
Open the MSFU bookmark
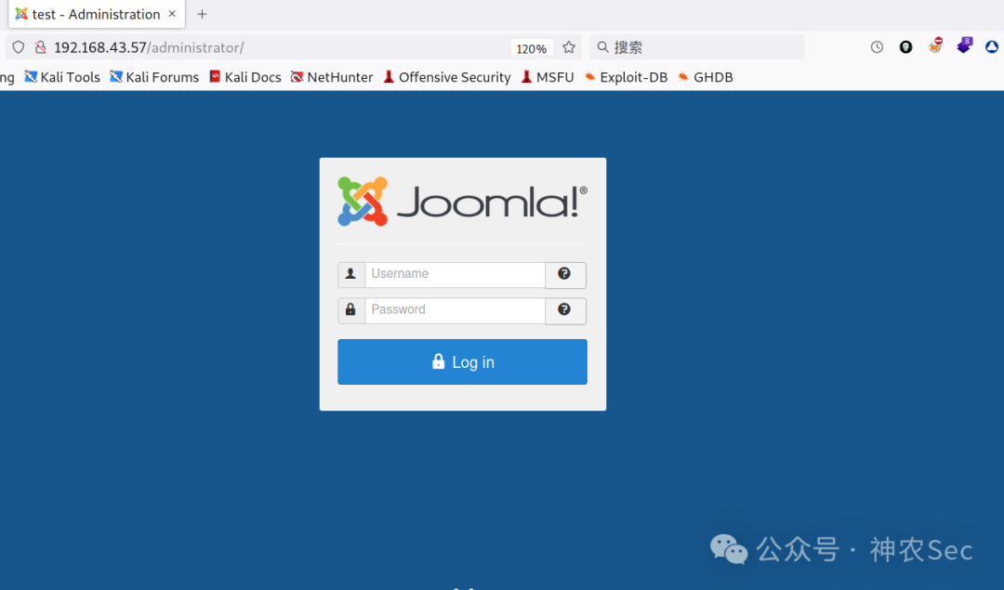548,77
